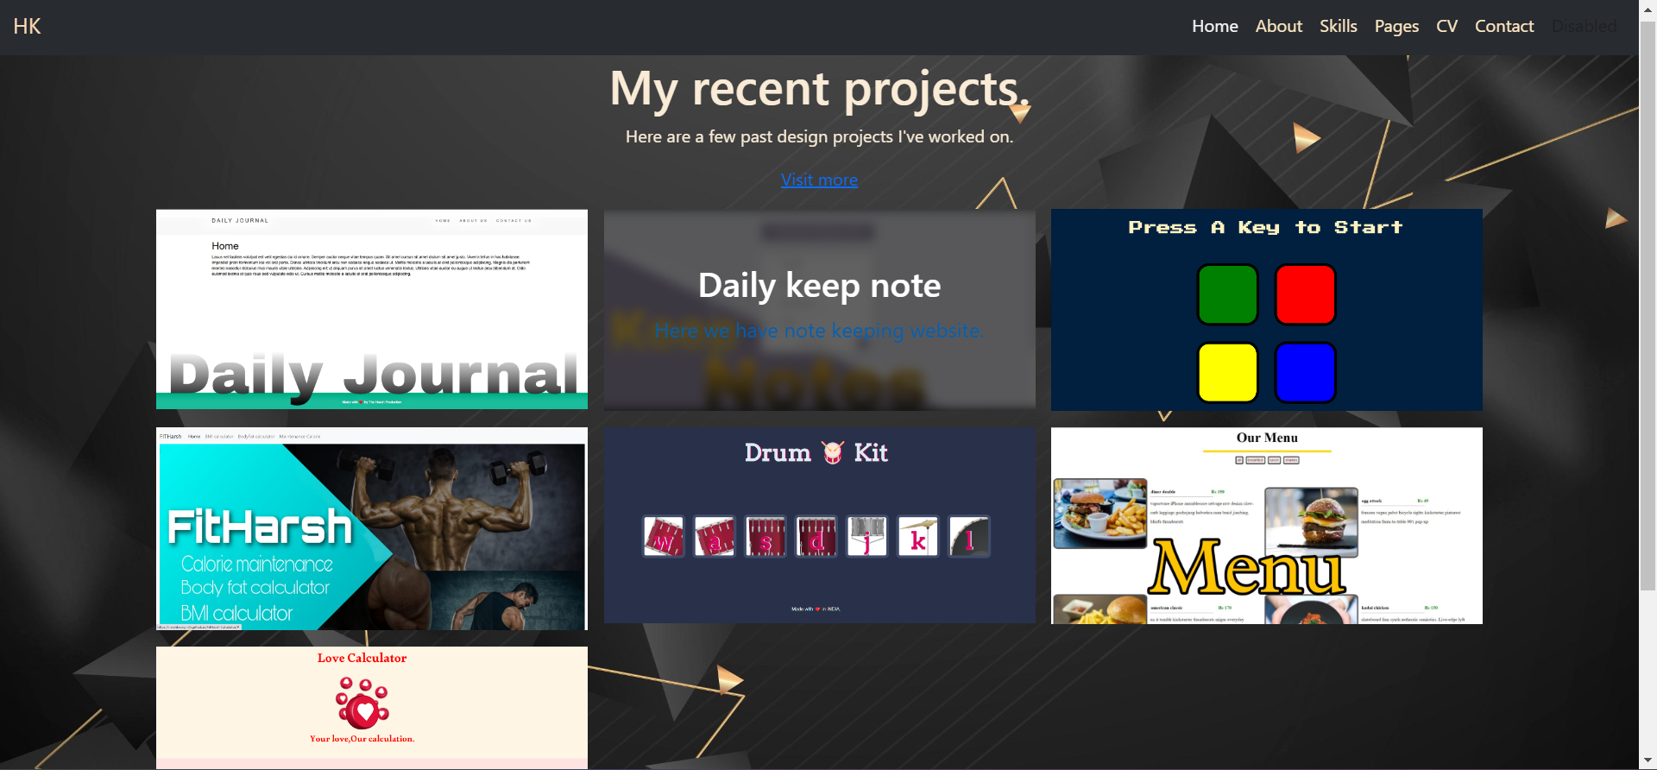
Task: Click the yellow square in Simon game
Action: pyautogui.click(x=1227, y=372)
